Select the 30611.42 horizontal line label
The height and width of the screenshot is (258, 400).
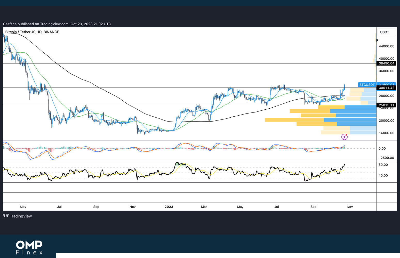tap(386, 88)
